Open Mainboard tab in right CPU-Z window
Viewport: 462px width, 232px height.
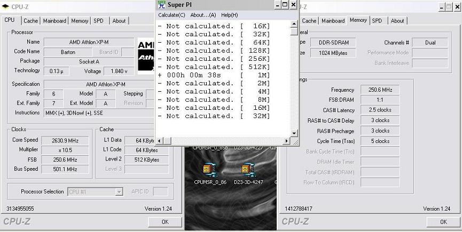tap(333, 21)
